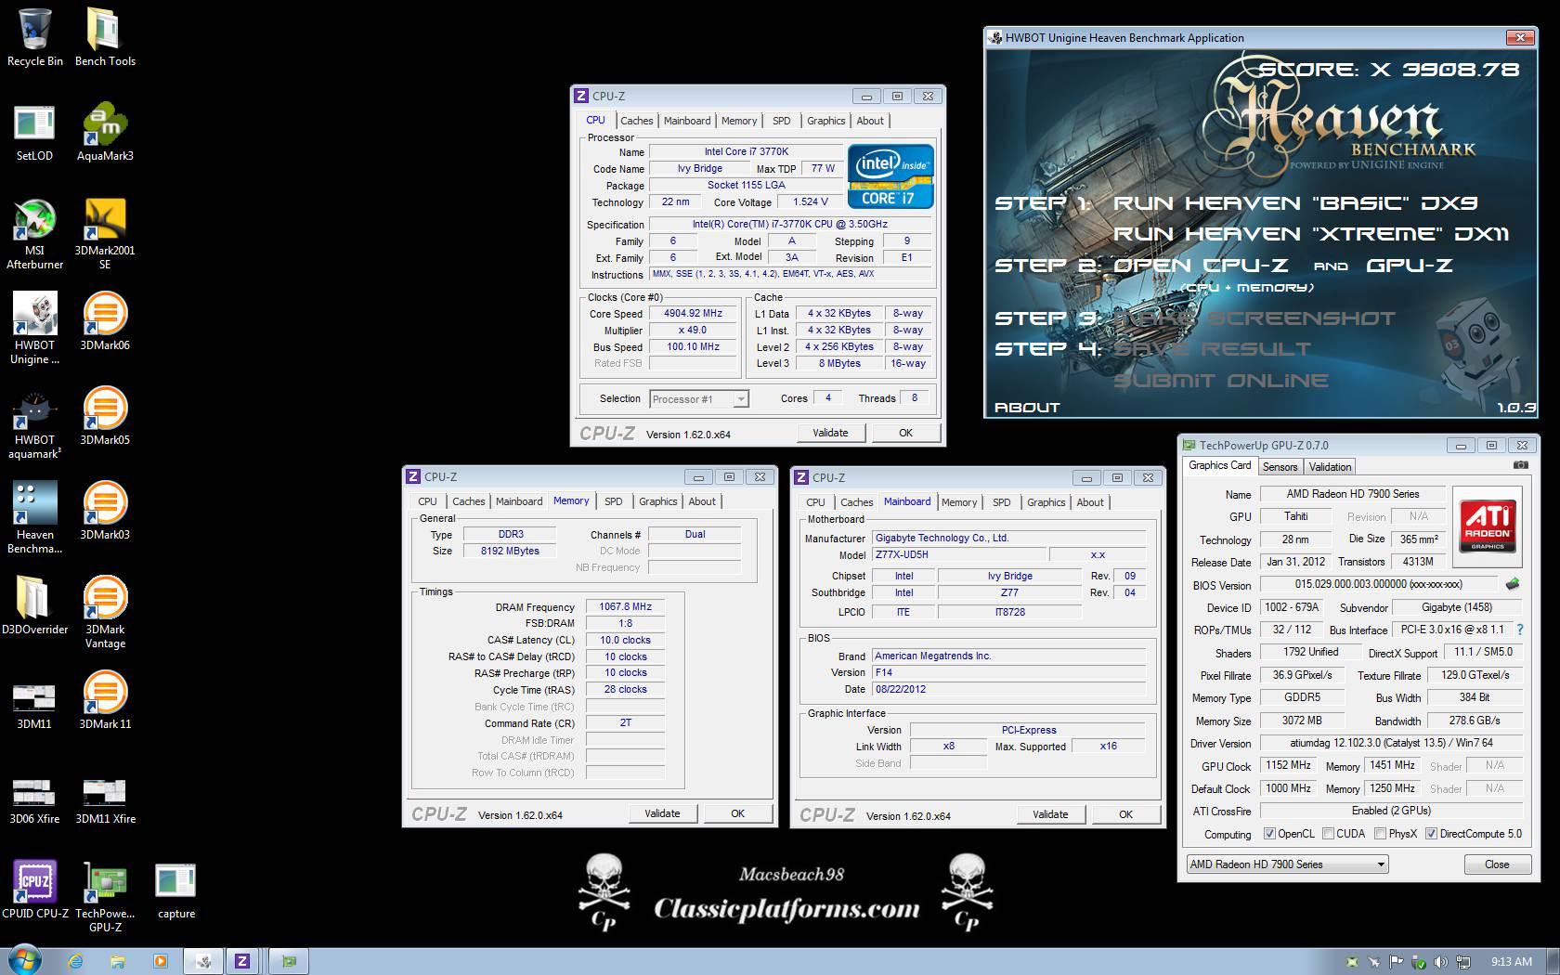The width and height of the screenshot is (1560, 975).
Task: Launch the TechPowerUp GPU-Z desktop icon
Action: click(x=105, y=897)
